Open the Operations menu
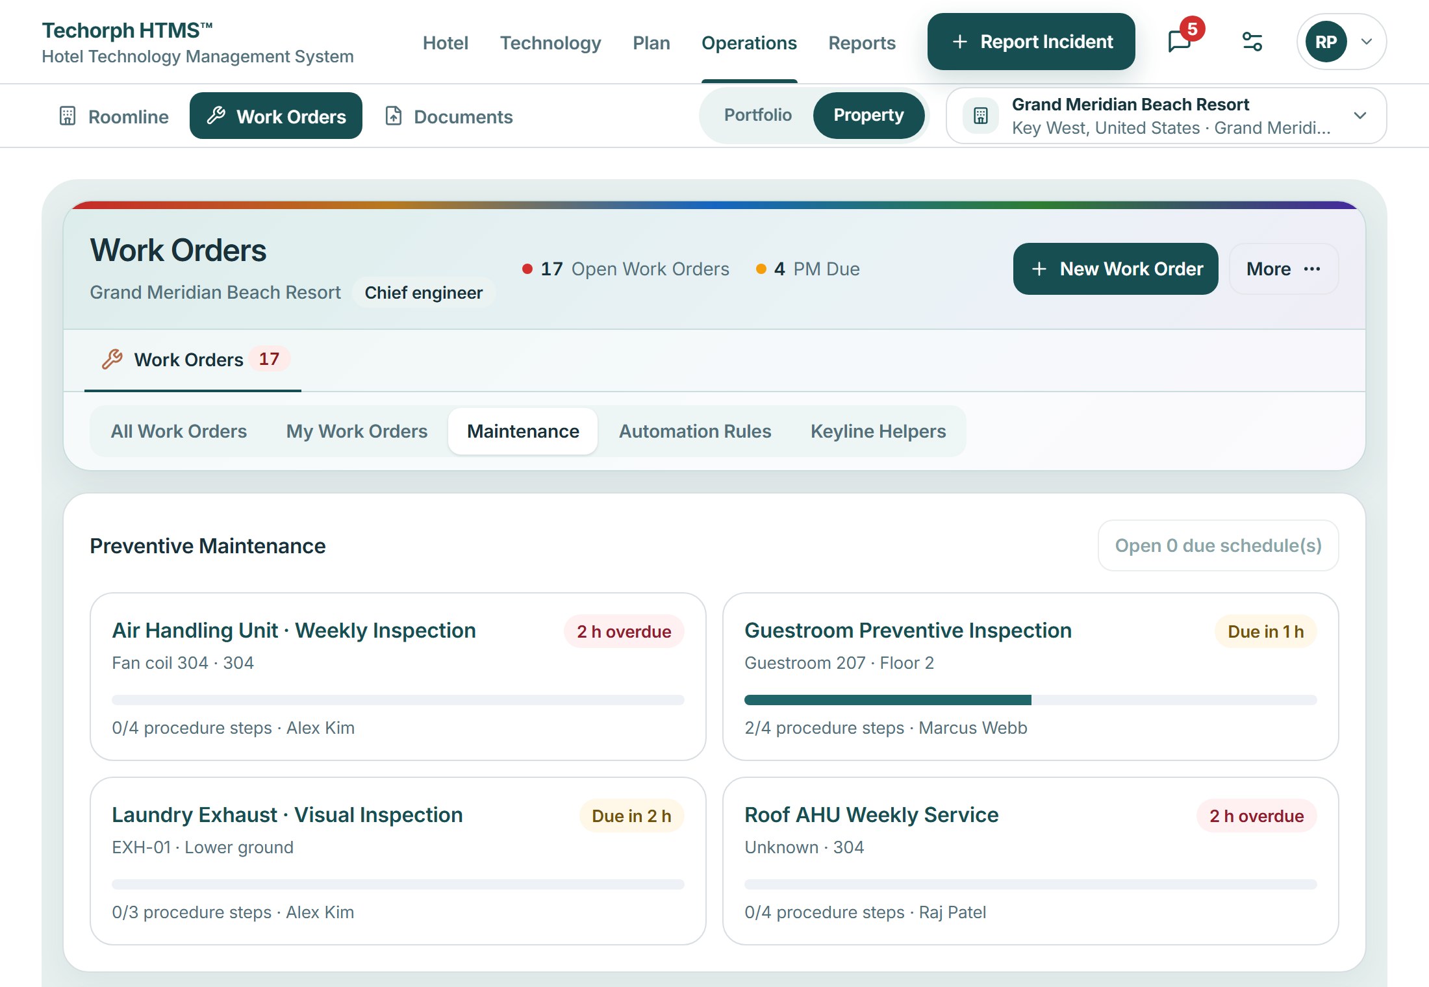 [x=749, y=43]
